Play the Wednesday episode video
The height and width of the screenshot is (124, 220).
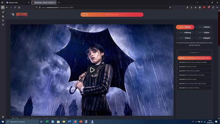[x=92, y=70]
